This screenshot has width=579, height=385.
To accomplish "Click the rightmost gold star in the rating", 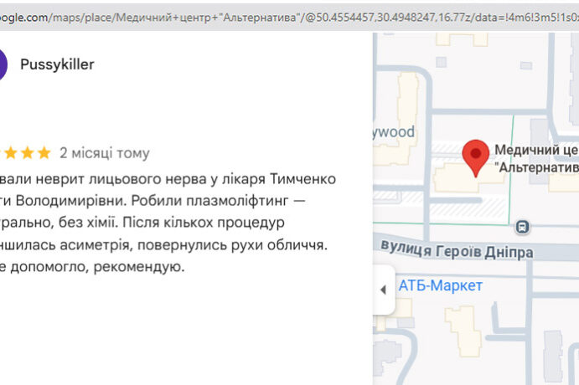I will (44, 153).
